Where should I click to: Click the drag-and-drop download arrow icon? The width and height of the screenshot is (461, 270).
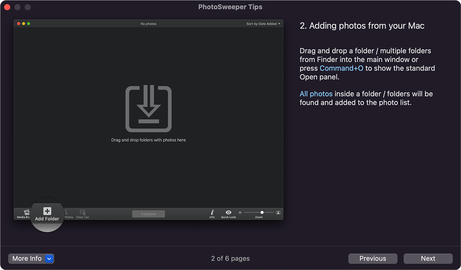pyautogui.click(x=148, y=109)
